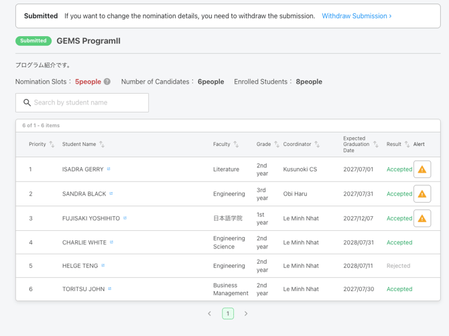The height and width of the screenshot is (336, 449).
Task: Click previous page arrow
Action: [210, 313]
